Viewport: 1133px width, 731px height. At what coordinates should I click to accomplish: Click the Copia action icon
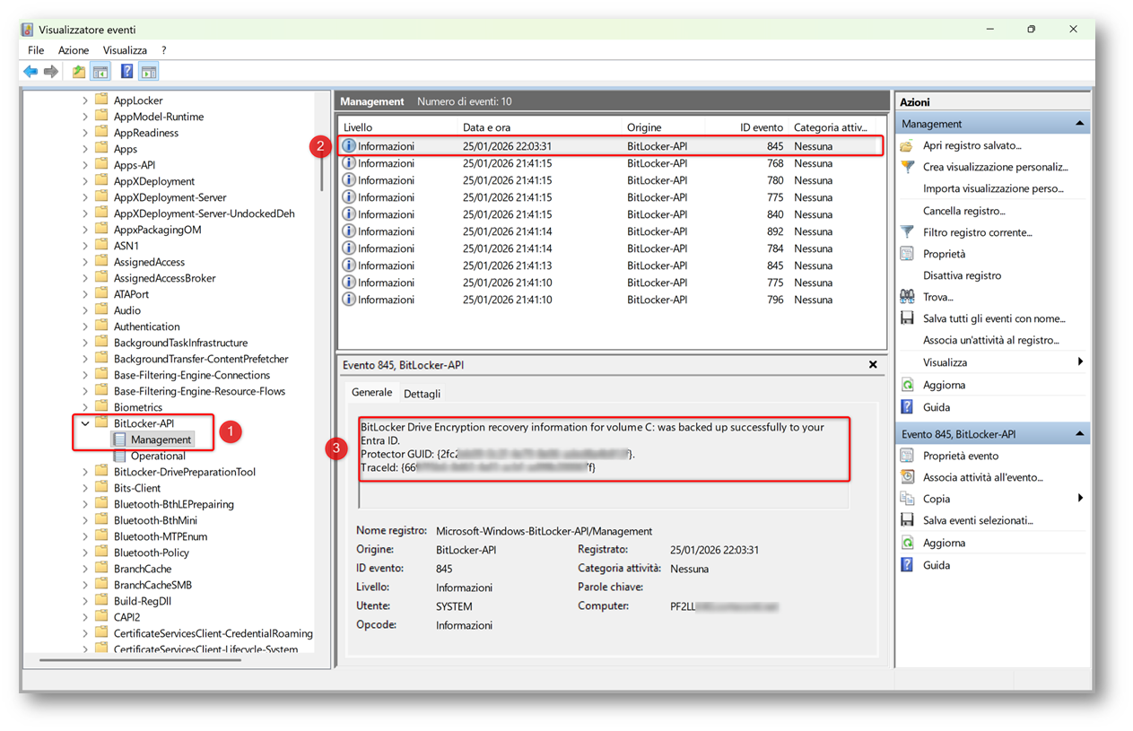[907, 499]
